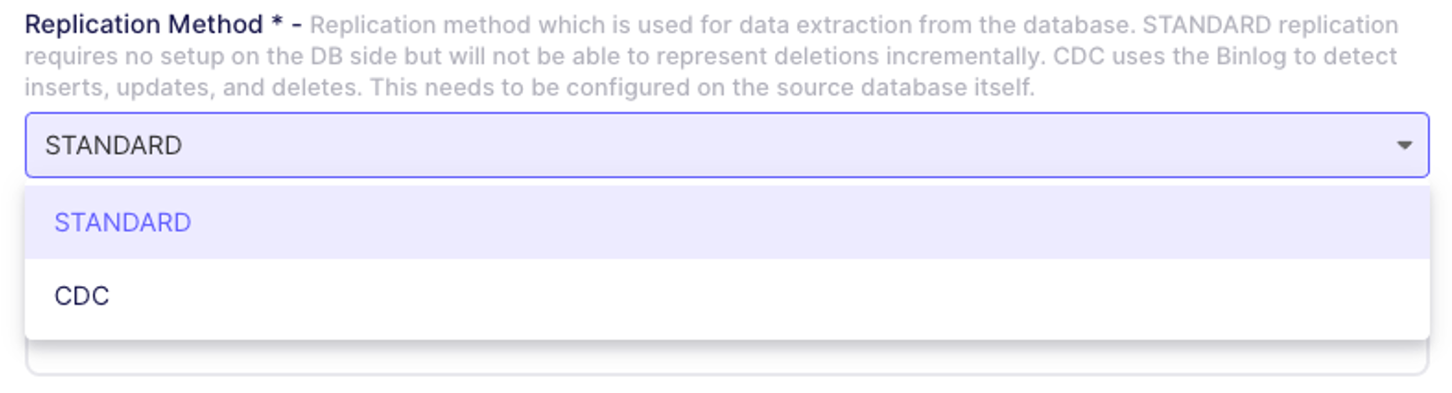
Task: Click the dropdown caret arrow icon
Action: pos(1403,145)
